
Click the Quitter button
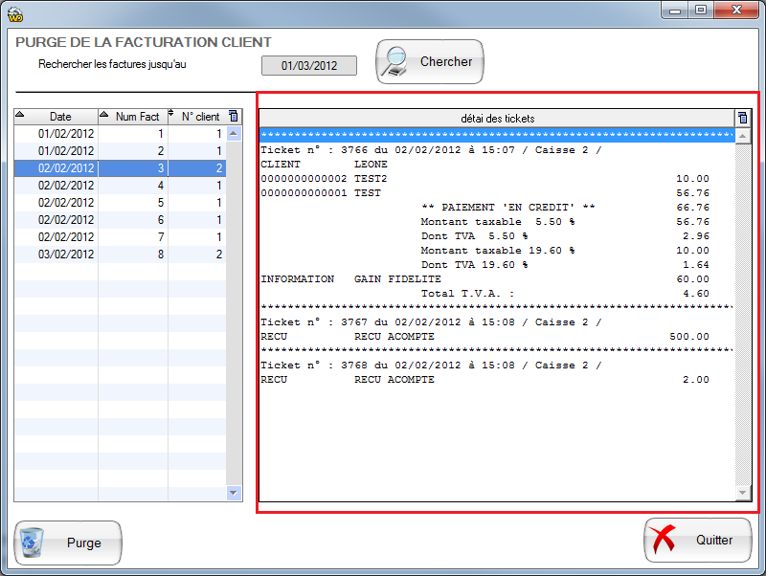click(696, 541)
